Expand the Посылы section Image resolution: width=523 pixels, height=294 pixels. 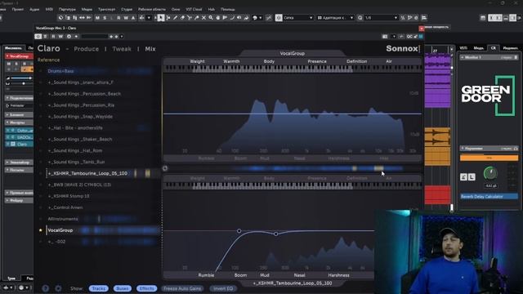click(19, 170)
